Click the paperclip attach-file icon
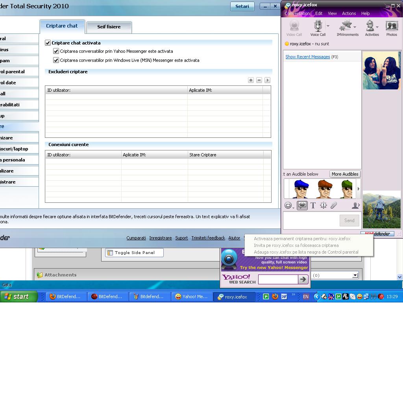Image resolution: width=403 pixels, height=419 pixels. coord(334,205)
